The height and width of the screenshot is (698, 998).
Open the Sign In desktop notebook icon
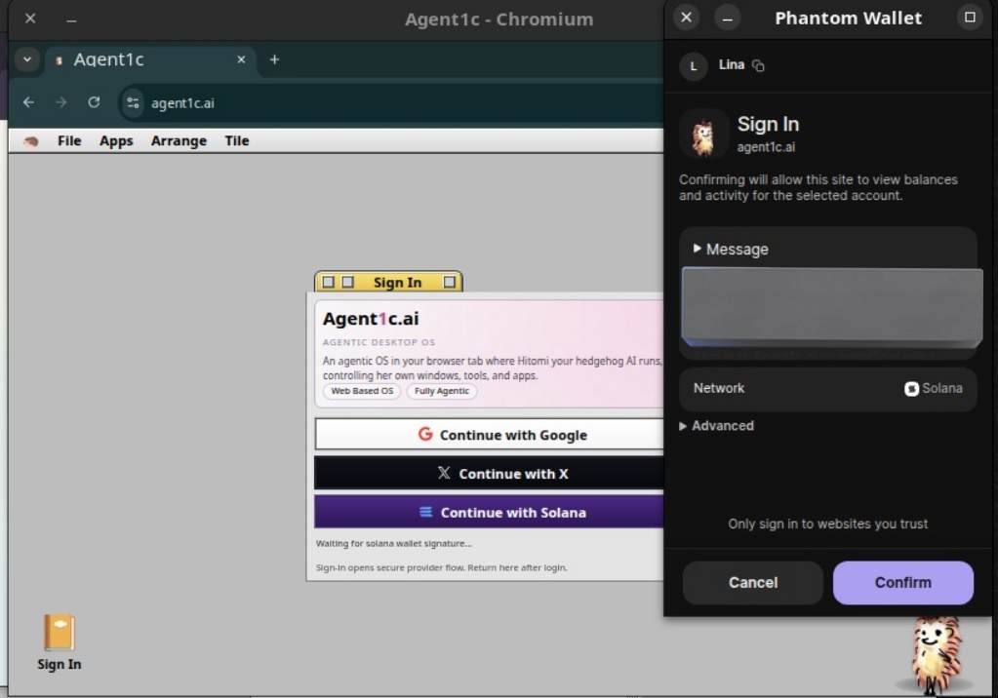pyautogui.click(x=60, y=641)
